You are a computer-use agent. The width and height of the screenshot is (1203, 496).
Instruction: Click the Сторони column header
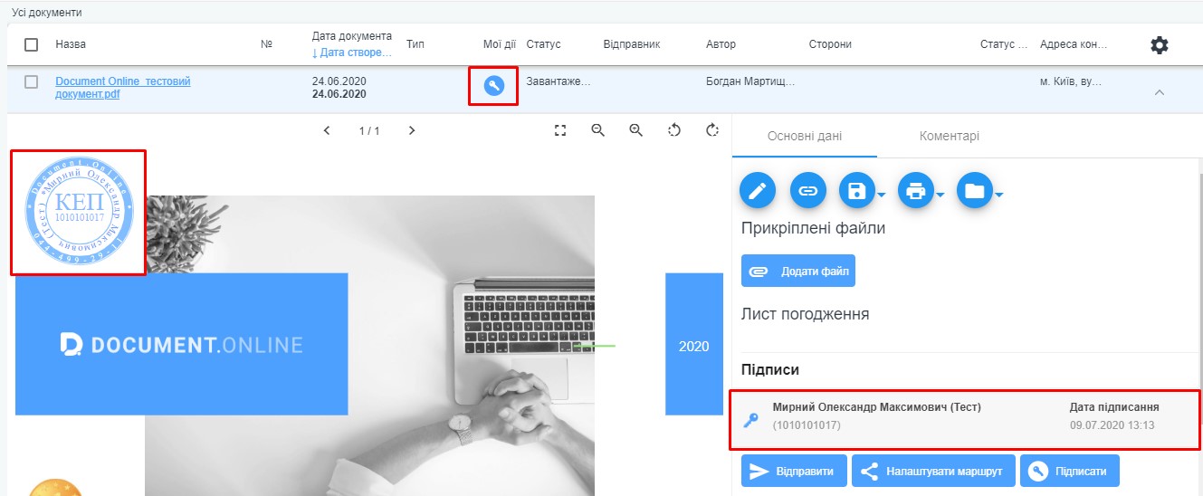click(x=830, y=44)
